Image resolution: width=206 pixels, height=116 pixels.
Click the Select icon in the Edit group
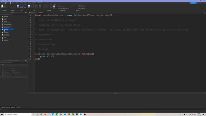pos(25,6)
